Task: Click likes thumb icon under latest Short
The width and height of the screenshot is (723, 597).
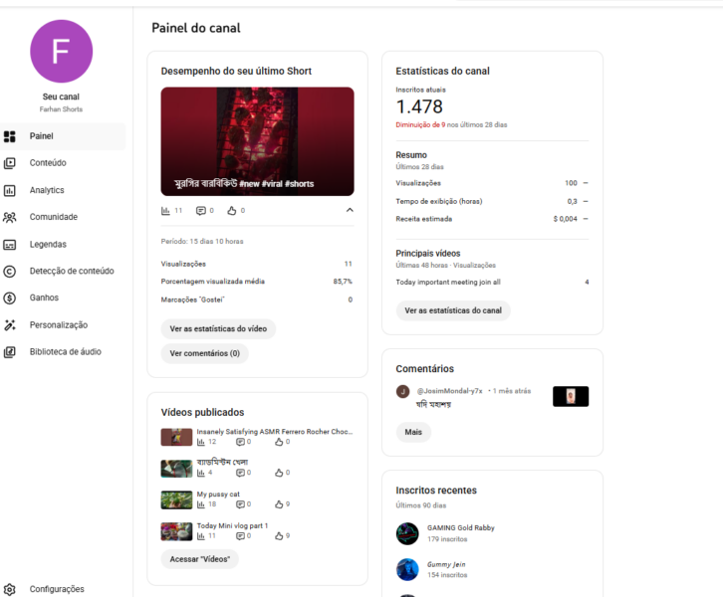Action: point(231,211)
